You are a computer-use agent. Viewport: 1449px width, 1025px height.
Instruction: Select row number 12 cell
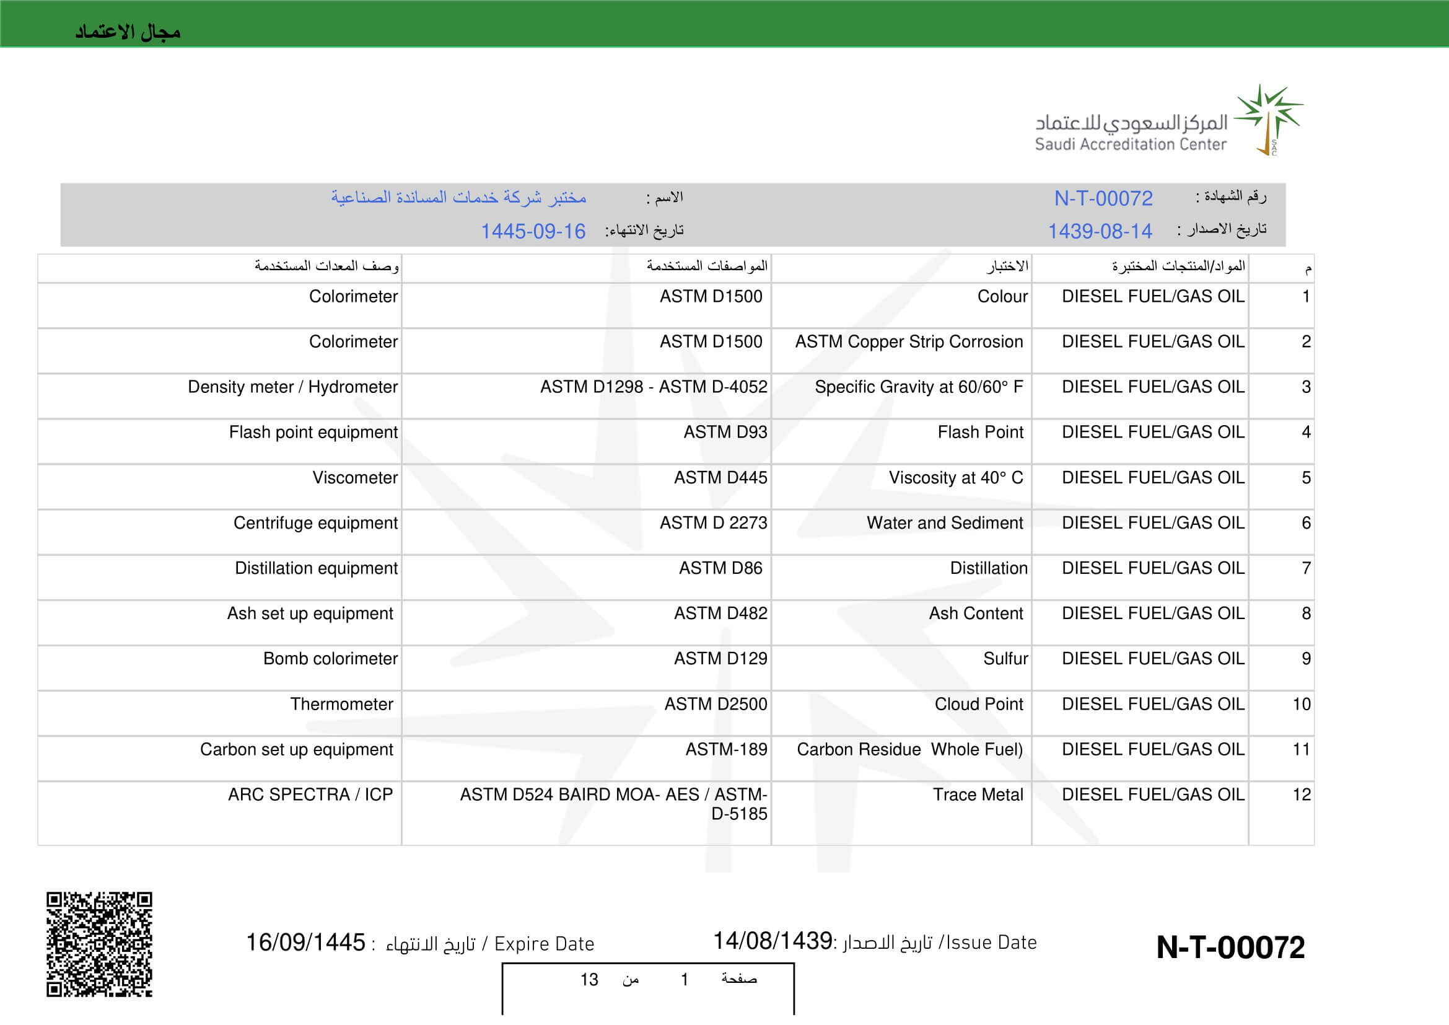point(1301,794)
